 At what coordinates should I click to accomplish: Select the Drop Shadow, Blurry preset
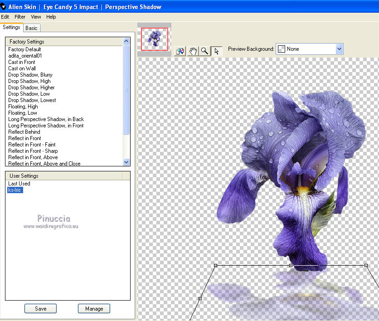coord(30,75)
